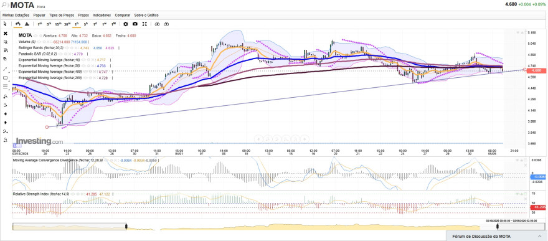Viewport: 548px width, 241px height.
Task: Take a chart snapshot with camera
Action: tap(135, 24)
